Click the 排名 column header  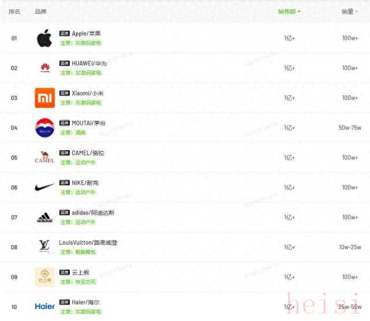[x=14, y=12]
